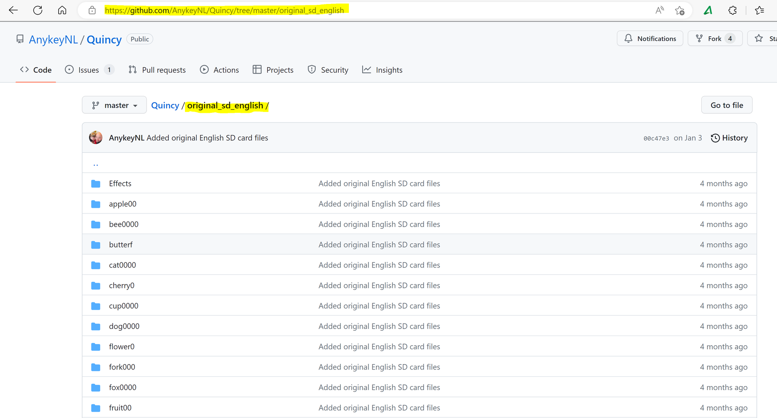The width and height of the screenshot is (777, 418).
Task: Click the folder icon for bee0000
Action: tap(96, 224)
